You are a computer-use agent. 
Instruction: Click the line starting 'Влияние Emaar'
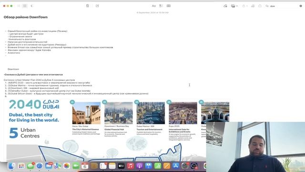[x=61, y=47]
